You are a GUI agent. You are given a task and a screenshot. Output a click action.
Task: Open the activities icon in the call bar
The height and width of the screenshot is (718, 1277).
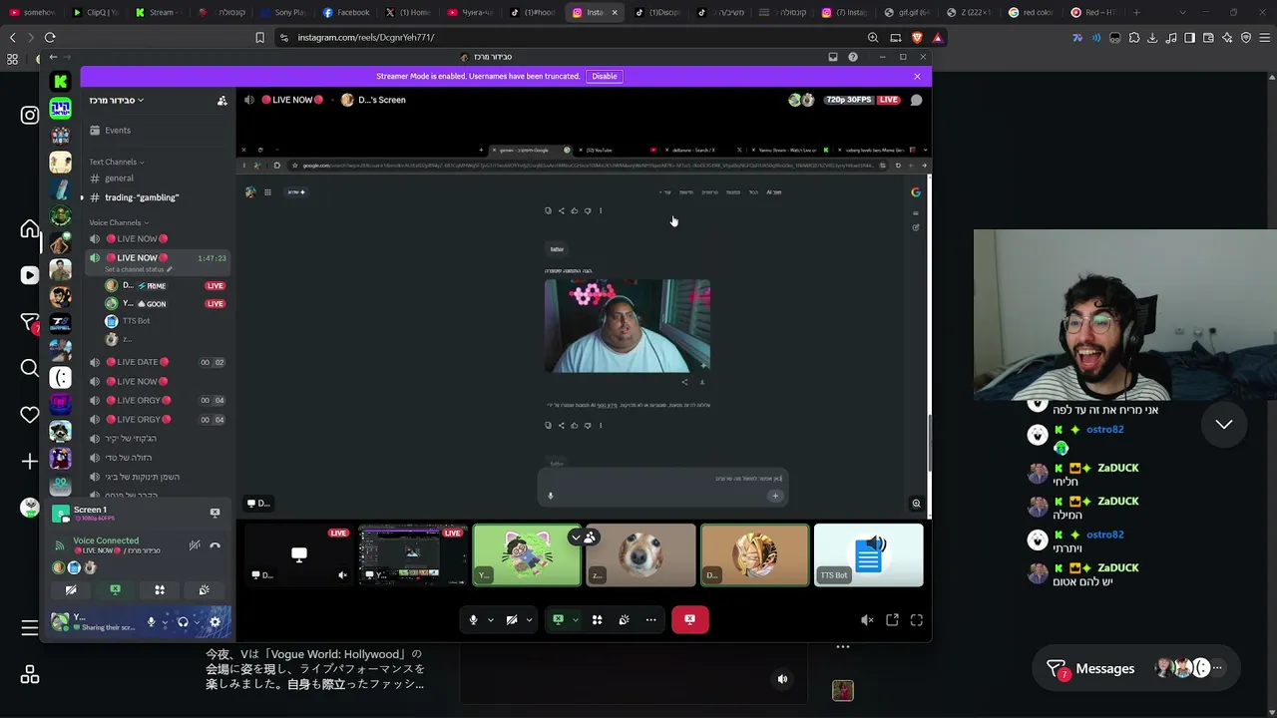coord(597,620)
